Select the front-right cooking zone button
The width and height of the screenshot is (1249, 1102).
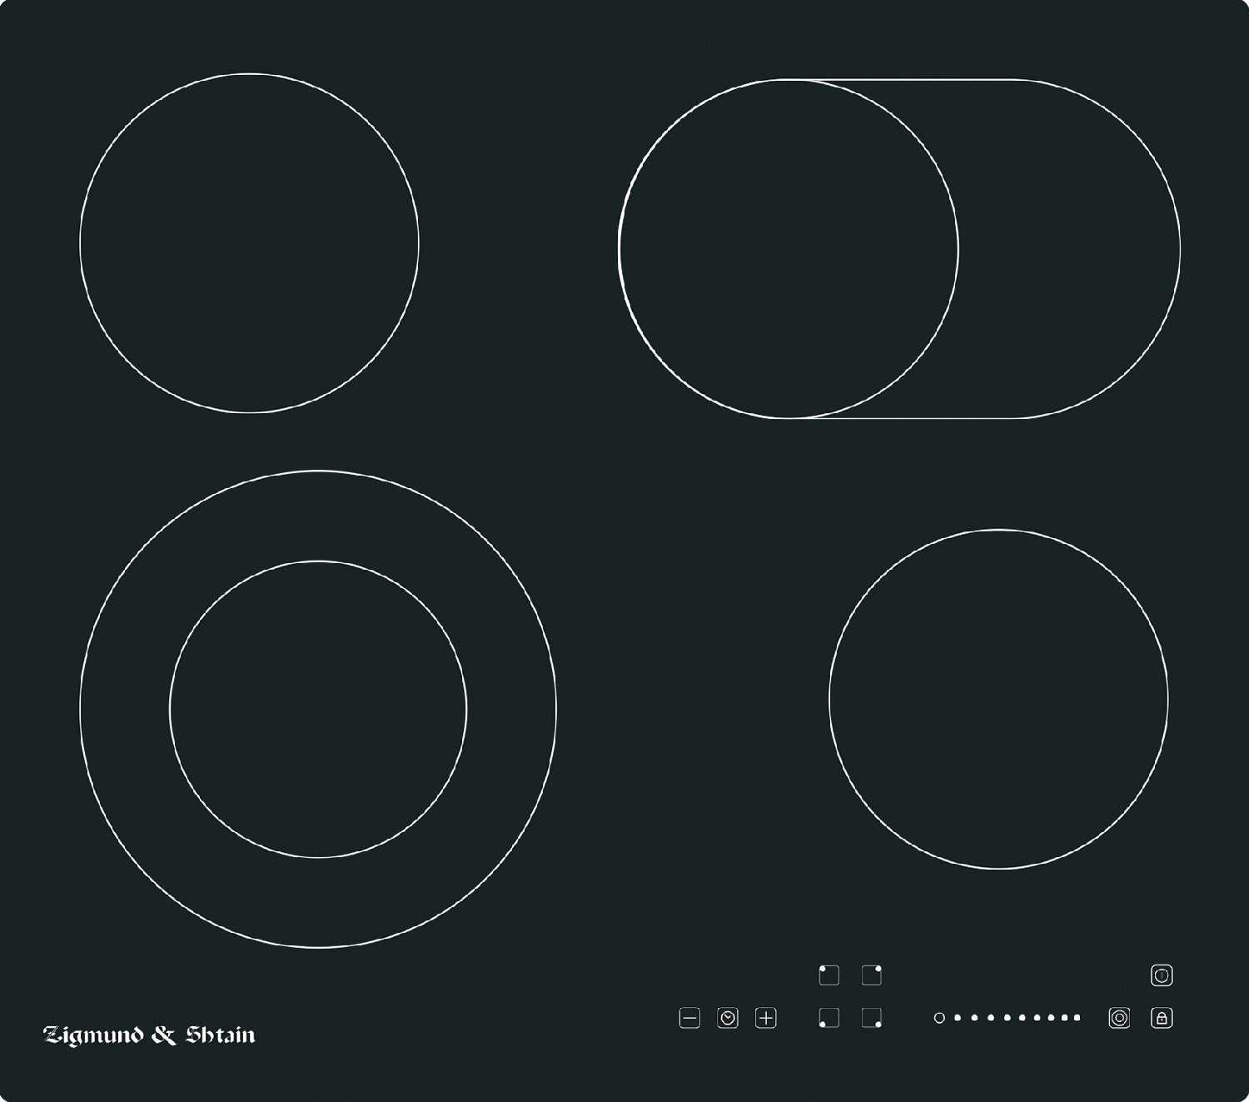click(872, 1018)
